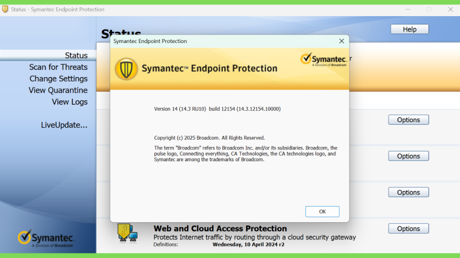The height and width of the screenshot is (258, 460).
Task: Open Scan for Threats
Action: pos(58,67)
